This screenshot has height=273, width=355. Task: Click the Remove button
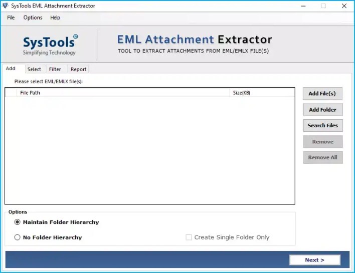click(x=323, y=142)
